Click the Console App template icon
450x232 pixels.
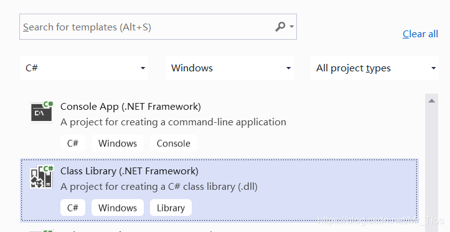pos(42,111)
